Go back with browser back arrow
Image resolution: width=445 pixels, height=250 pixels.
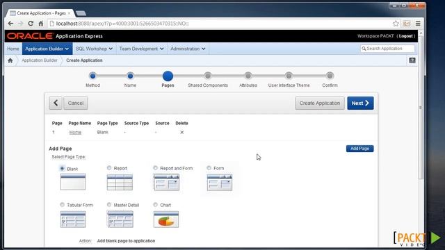click(10, 24)
